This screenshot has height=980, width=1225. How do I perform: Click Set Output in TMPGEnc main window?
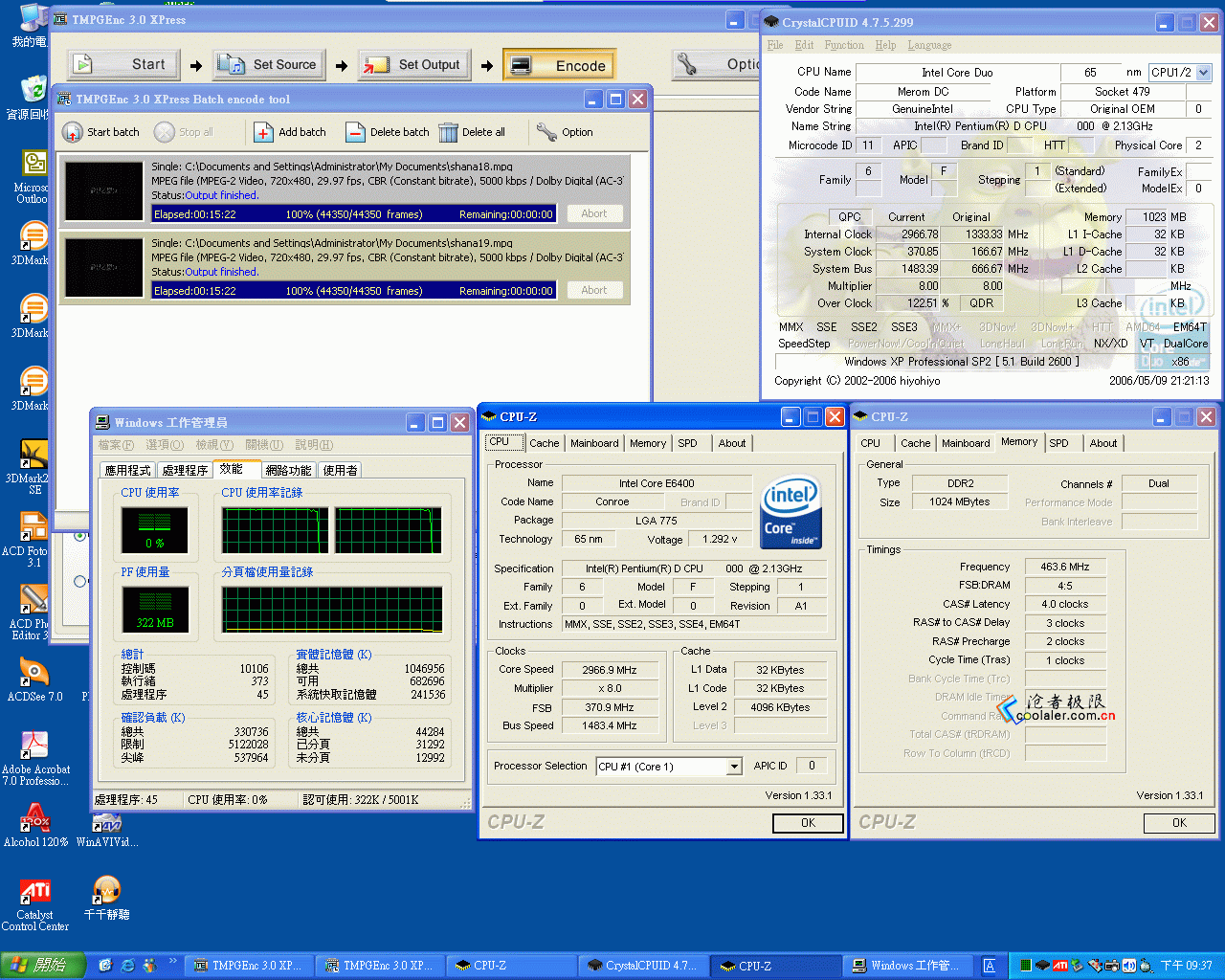(412, 64)
